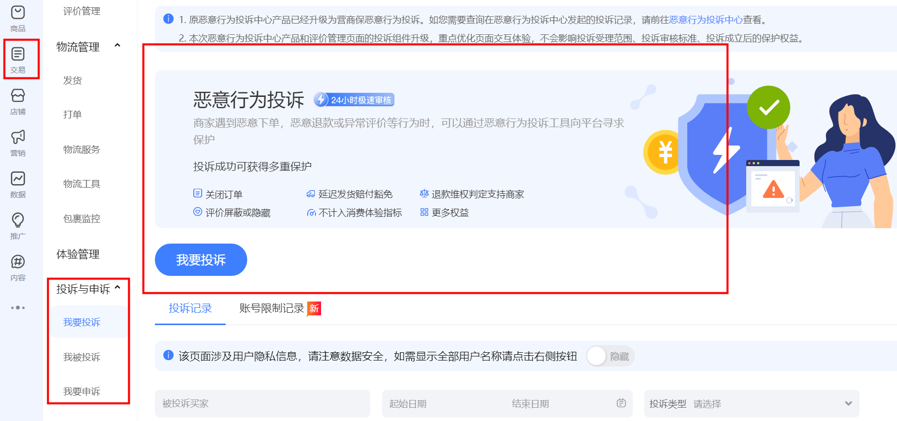
Task: Click the more options dots icon
Action: pyautogui.click(x=18, y=308)
